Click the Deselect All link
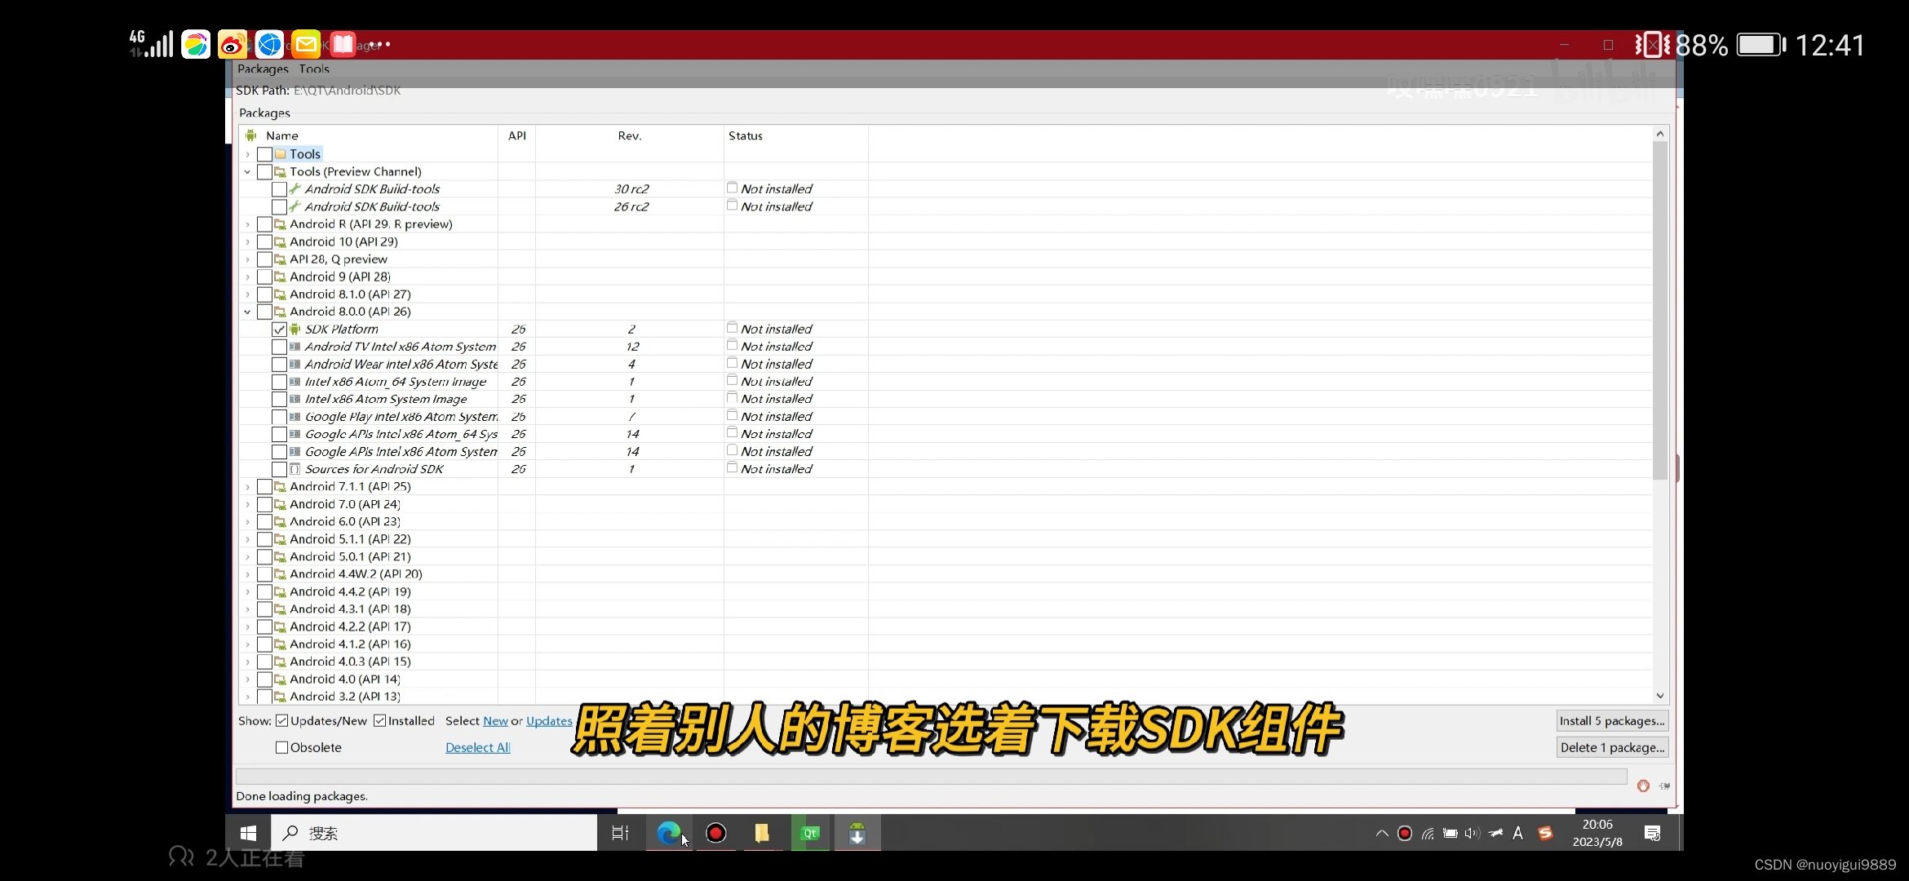Screen dimensions: 1909x881 [x=478, y=747]
